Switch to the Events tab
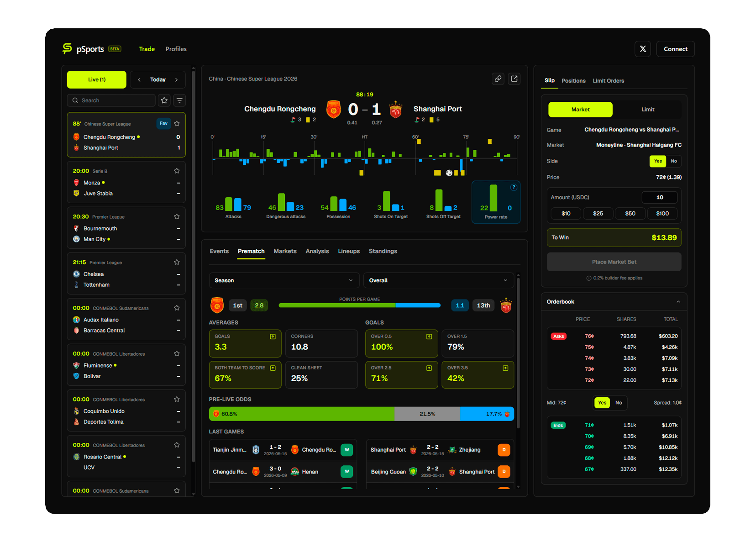 (x=219, y=251)
